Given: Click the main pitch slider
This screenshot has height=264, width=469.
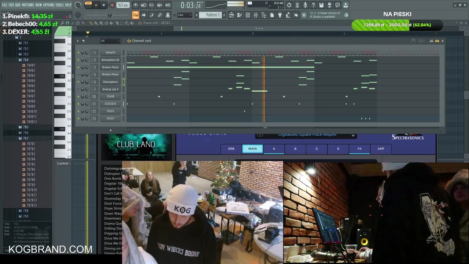Looking at the screenshot, I should (109, 15).
